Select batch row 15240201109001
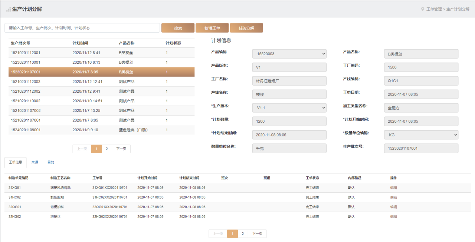Screen dimensions: 475x242 pos(101,130)
